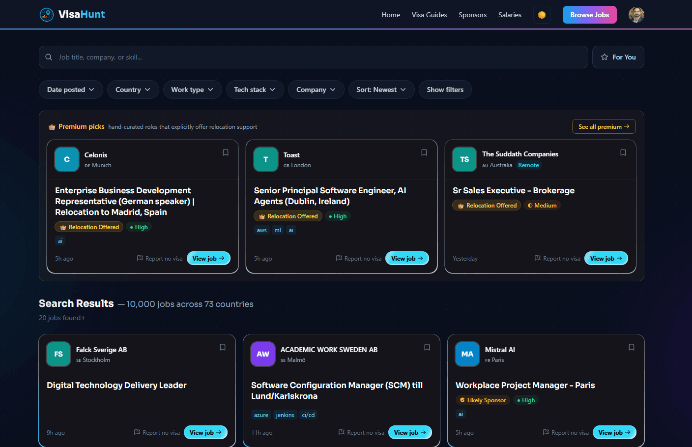Click flag icon on Toast Report no visa
This screenshot has width=692, height=447.
coord(339,258)
